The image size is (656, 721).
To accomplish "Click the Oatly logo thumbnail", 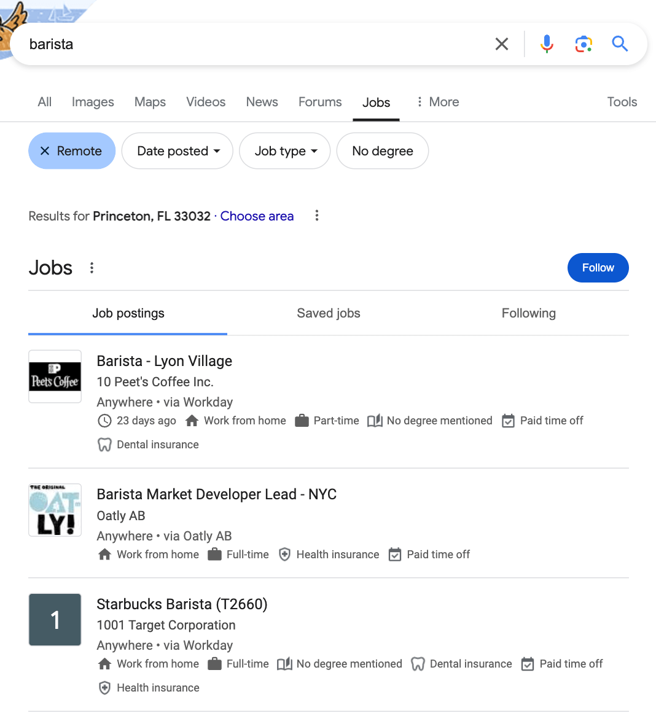I will coord(55,510).
